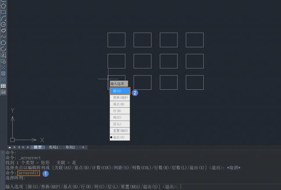The height and width of the screenshot is (190, 281).
Task: Choose 退出(X) Exit option
Action: point(120,137)
